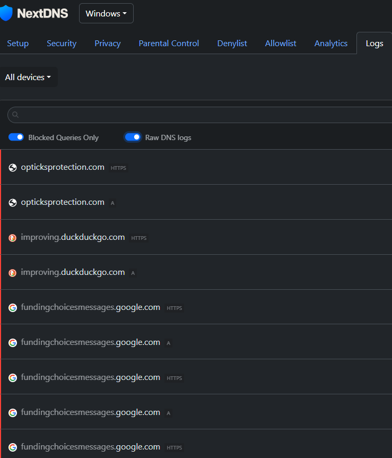Select opticksprotection.com domain text in HTTPS row

(x=63, y=167)
